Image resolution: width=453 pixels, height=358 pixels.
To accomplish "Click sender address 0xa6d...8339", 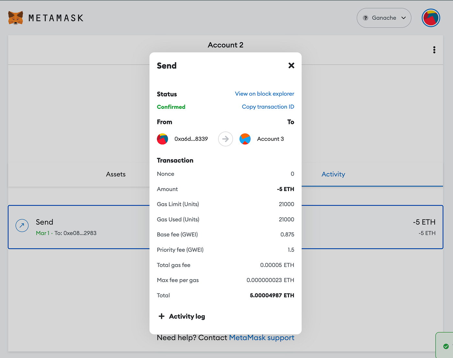I will [x=191, y=139].
